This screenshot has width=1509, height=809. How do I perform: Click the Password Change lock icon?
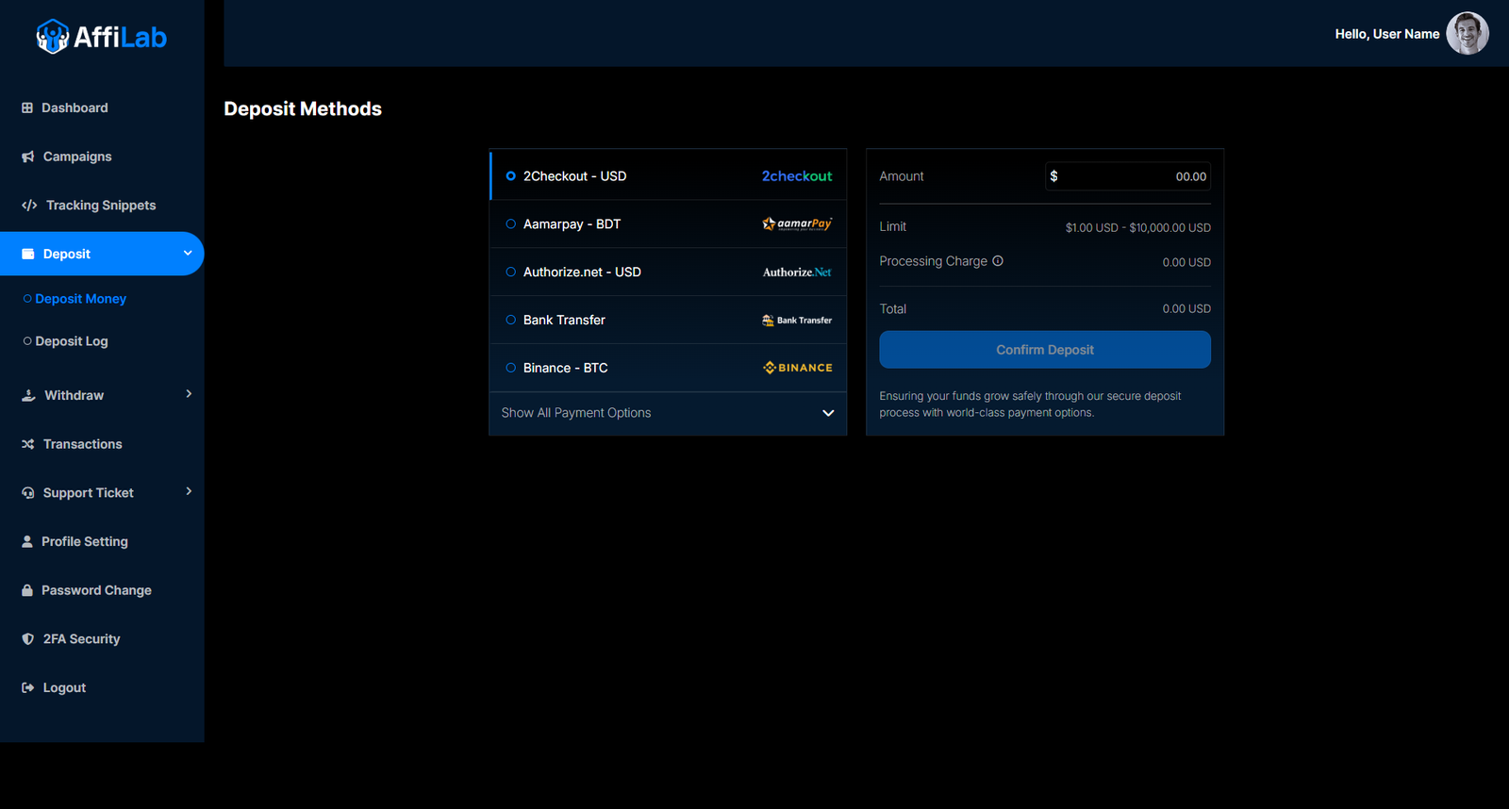coord(27,590)
